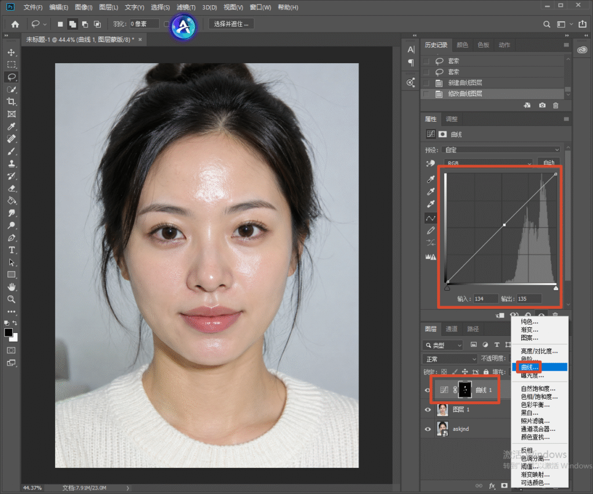The image size is (593, 494).
Task: Select the Quick Selection tool
Action: pyautogui.click(x=12, y=90)
